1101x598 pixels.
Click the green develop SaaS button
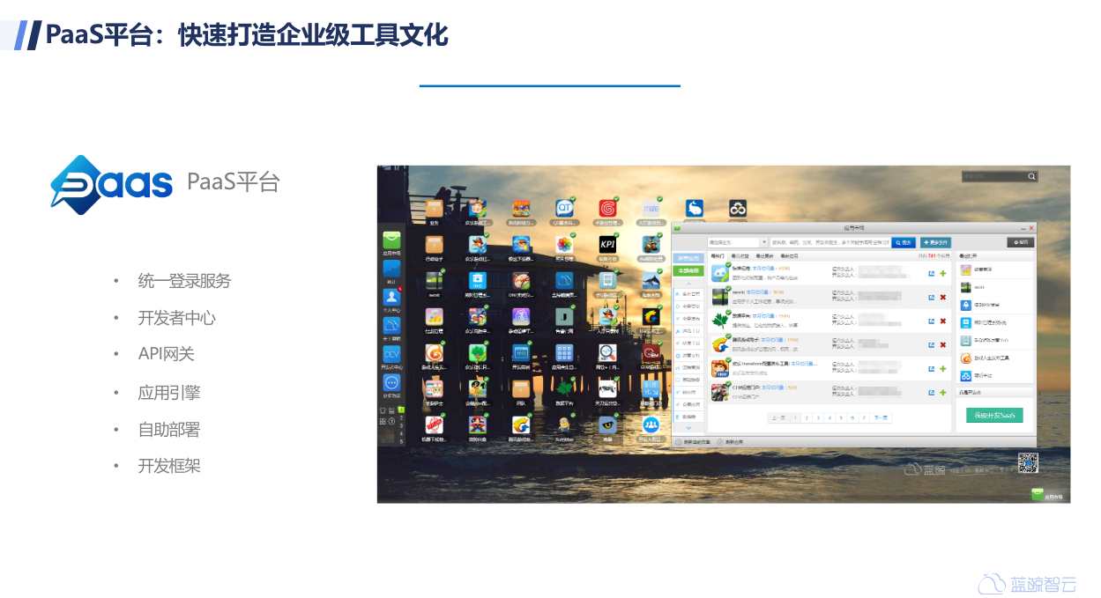click(x=994, y=415)
